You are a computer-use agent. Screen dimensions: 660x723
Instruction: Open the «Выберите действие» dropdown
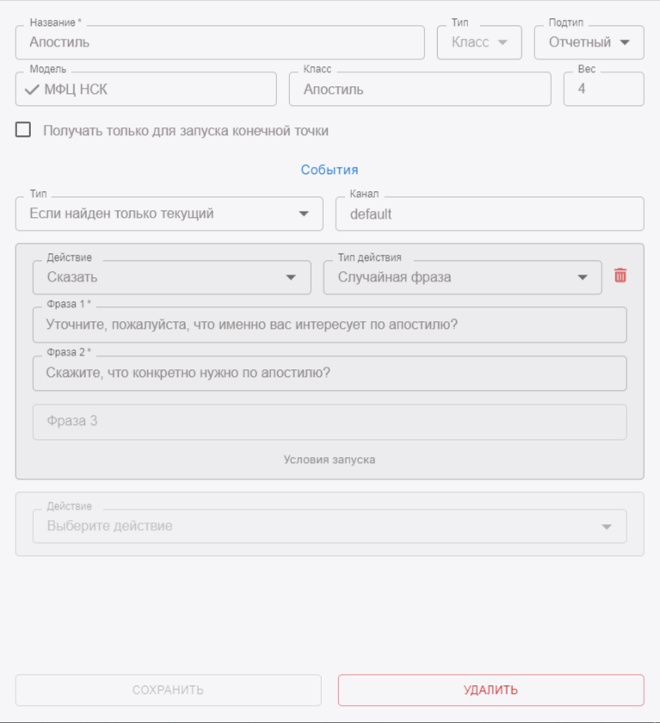click(329, 526)
